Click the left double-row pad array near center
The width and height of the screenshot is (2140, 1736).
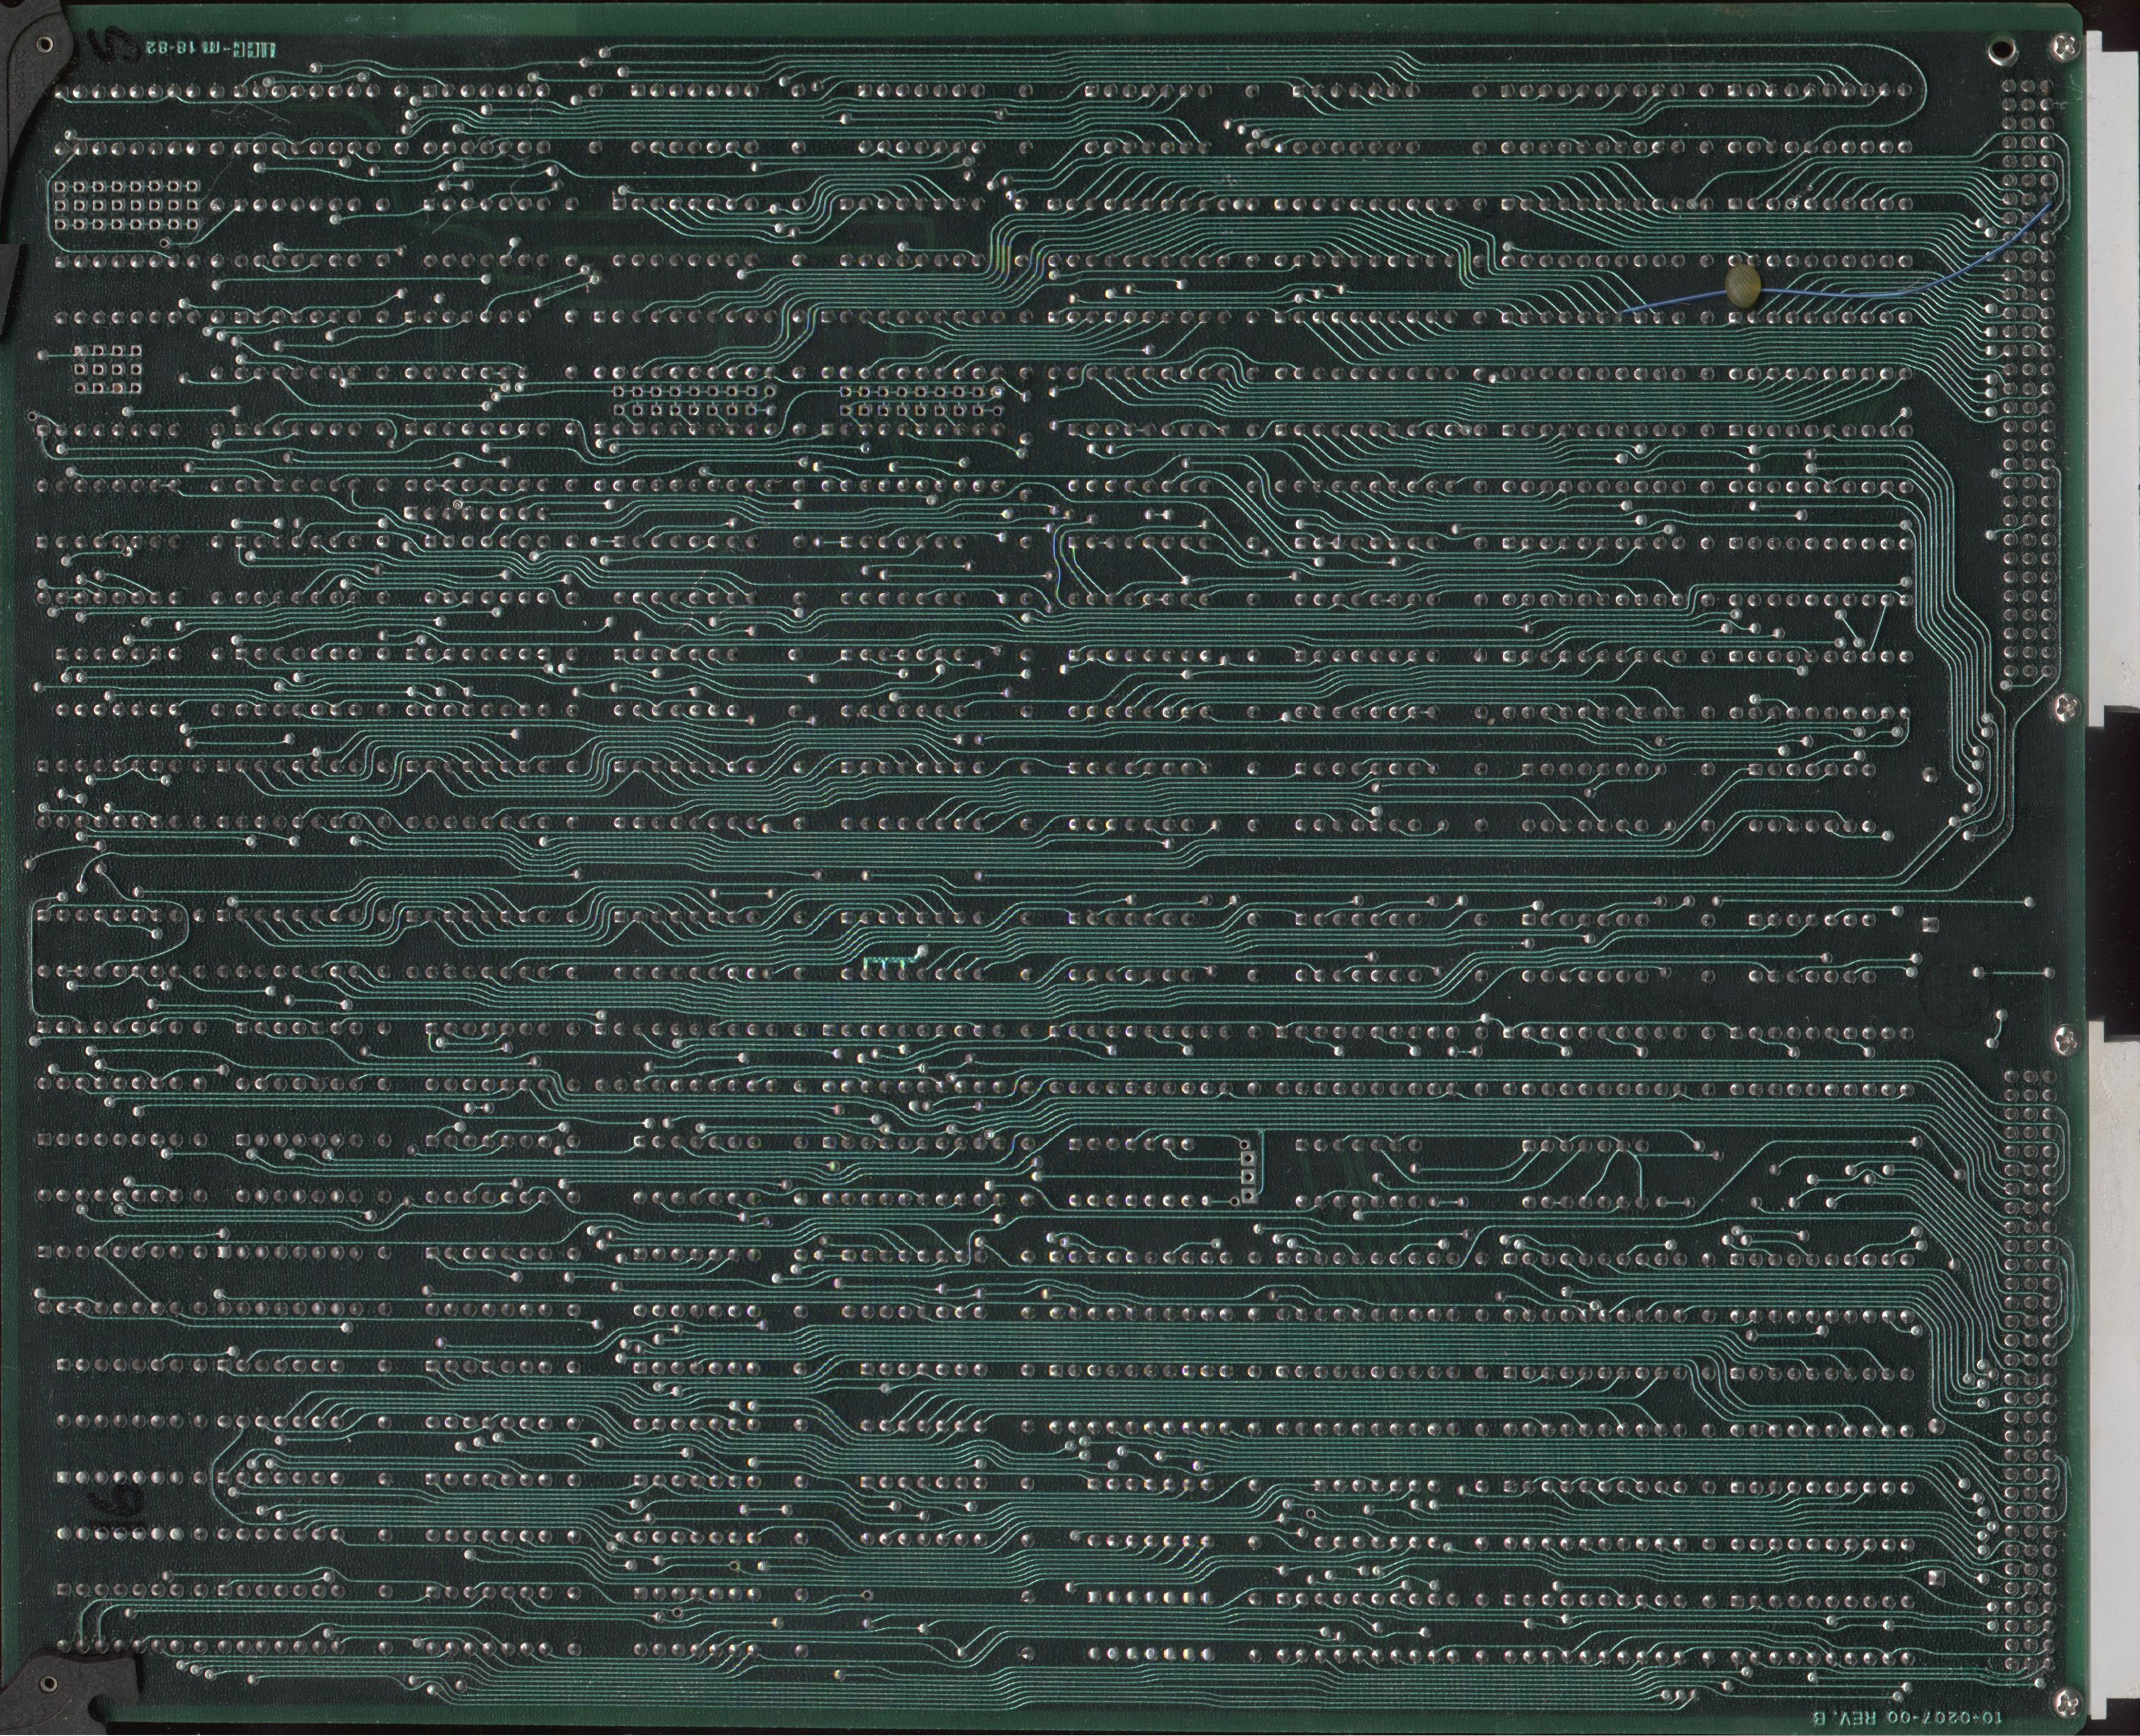692,401
